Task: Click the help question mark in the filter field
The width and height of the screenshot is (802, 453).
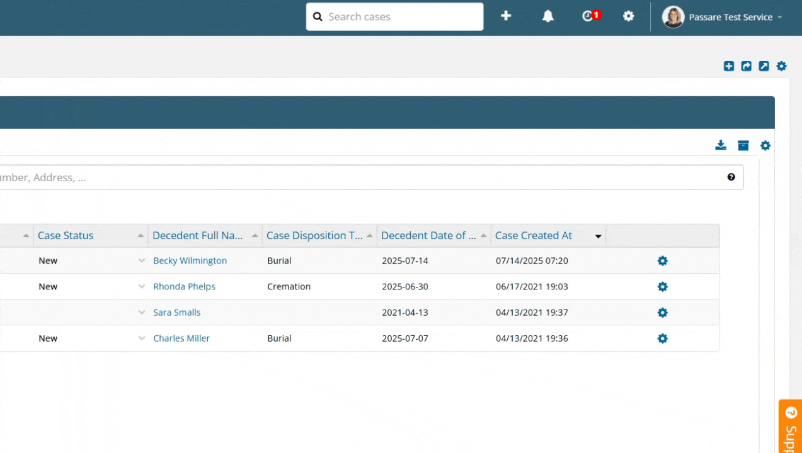Action: coord(731,177)
